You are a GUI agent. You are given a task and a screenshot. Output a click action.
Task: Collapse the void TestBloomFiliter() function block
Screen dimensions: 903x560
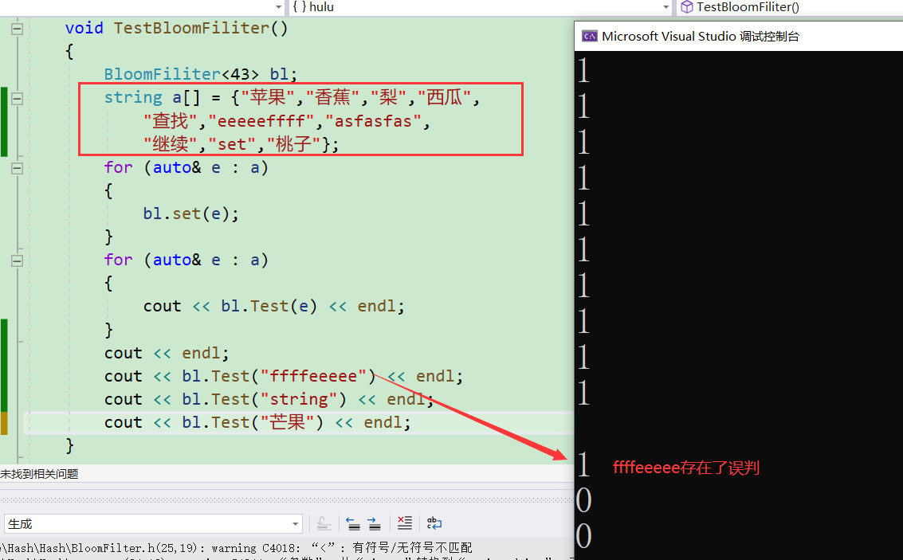pyautogui.click(x=18, y=28)
